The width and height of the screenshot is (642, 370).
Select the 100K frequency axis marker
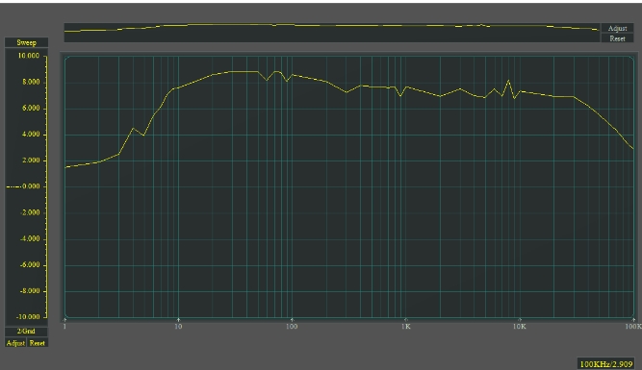[633, 326]
